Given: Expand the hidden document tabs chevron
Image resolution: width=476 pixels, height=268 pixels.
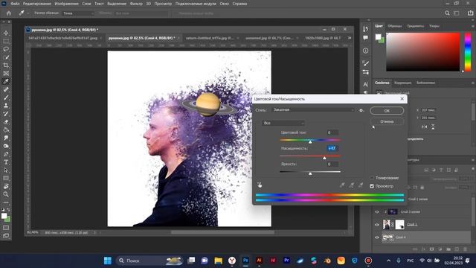Looking at the screenshot, I should coord(349,38).
